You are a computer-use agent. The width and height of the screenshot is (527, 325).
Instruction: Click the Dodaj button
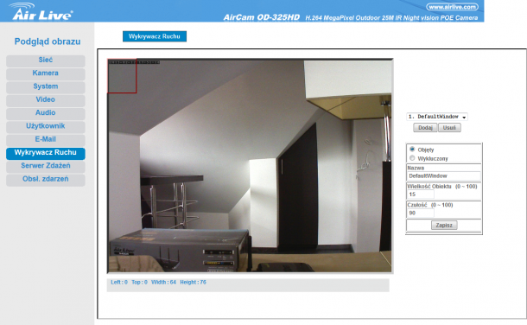pyautogui.click(x=425, y=128)
